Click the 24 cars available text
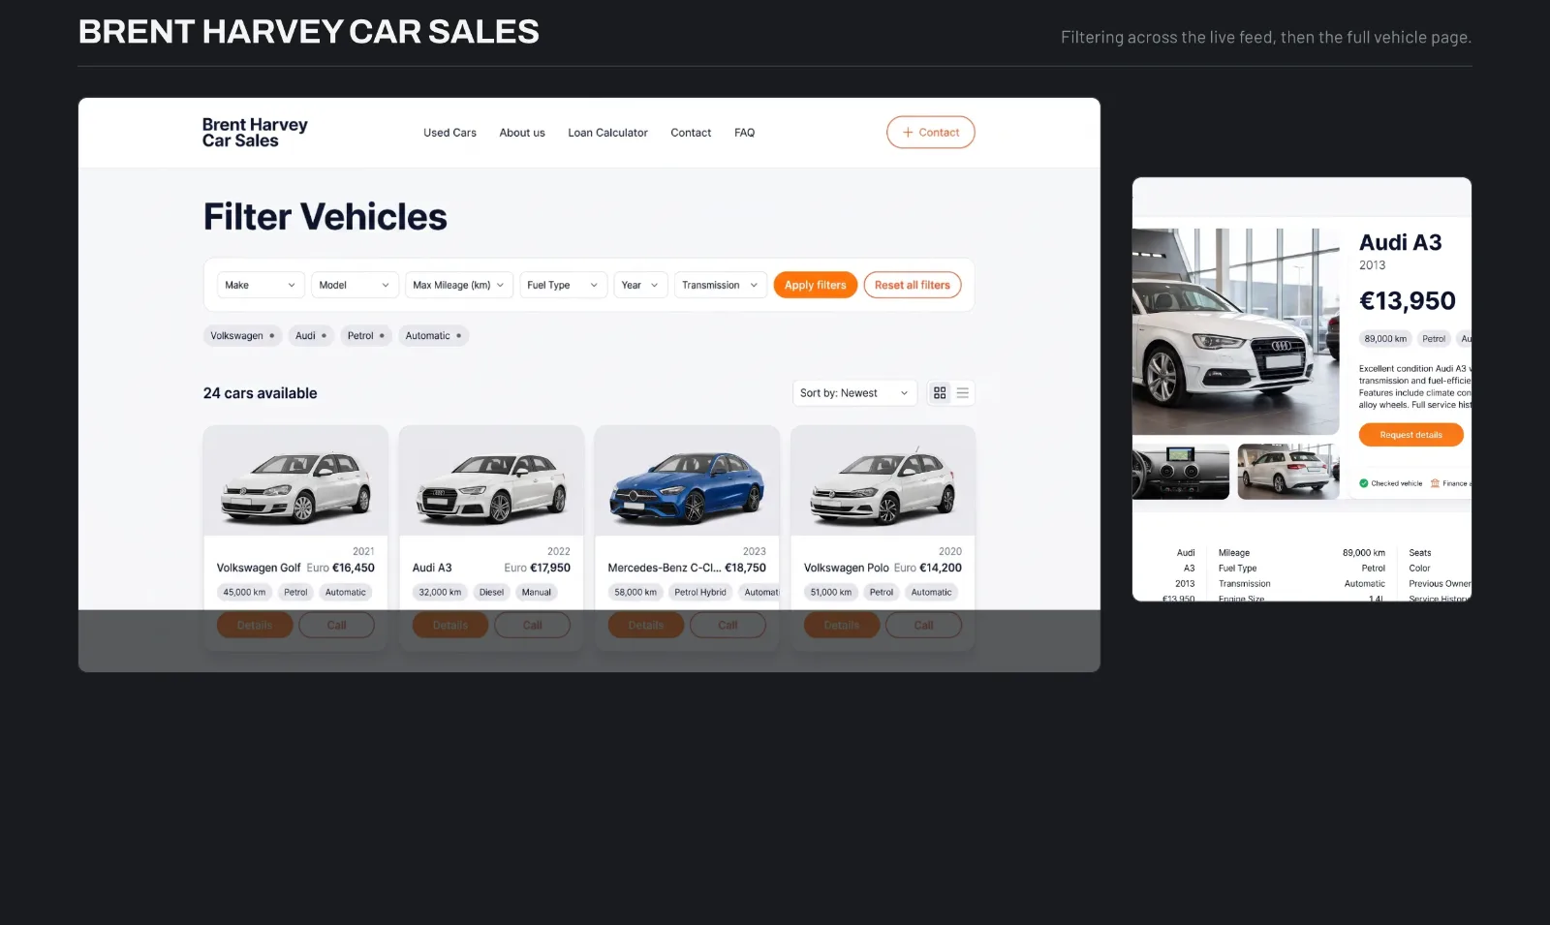This screenshot has height=925, width=1550. click(x=260, y=393)
